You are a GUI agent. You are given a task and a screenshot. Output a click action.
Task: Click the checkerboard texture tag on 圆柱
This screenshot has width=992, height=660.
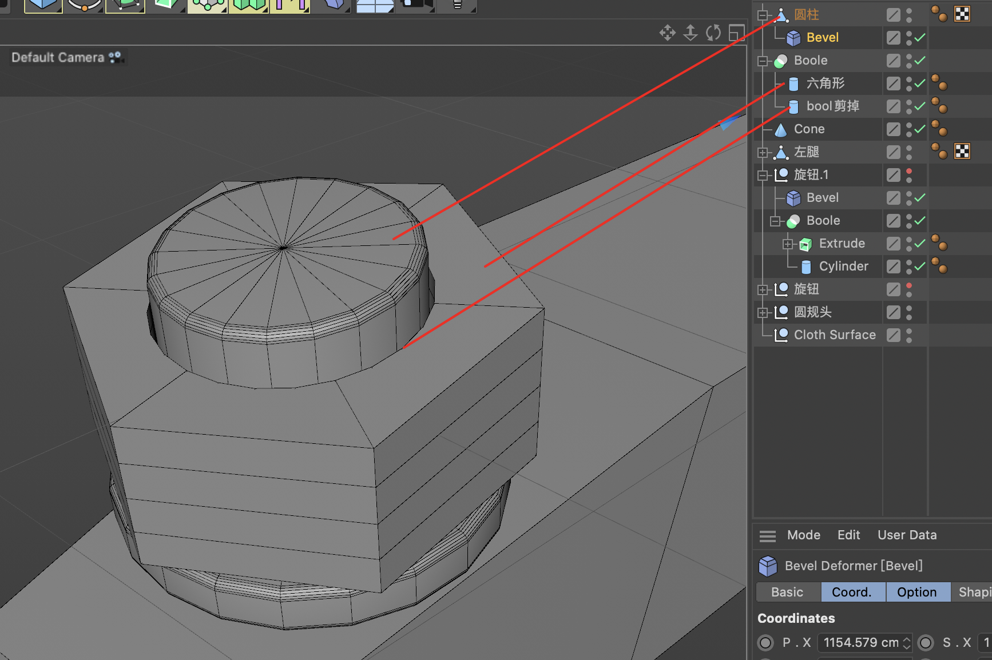click(x=962, y=14)
